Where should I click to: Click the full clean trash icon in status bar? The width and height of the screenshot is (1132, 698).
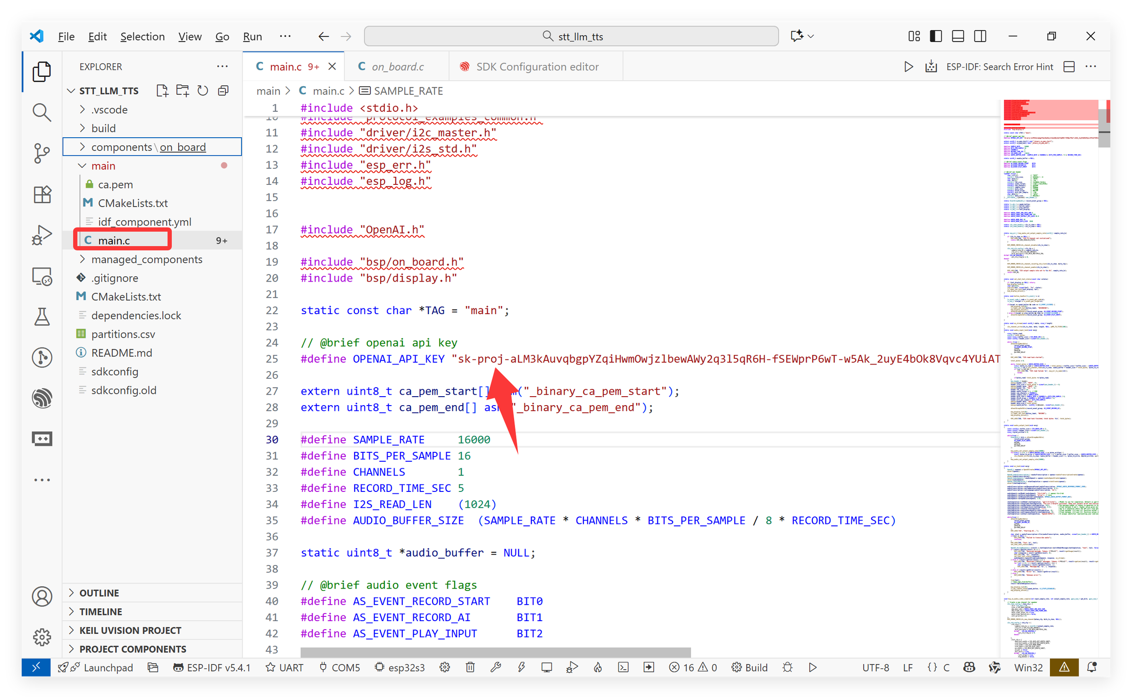coord(470,667)
